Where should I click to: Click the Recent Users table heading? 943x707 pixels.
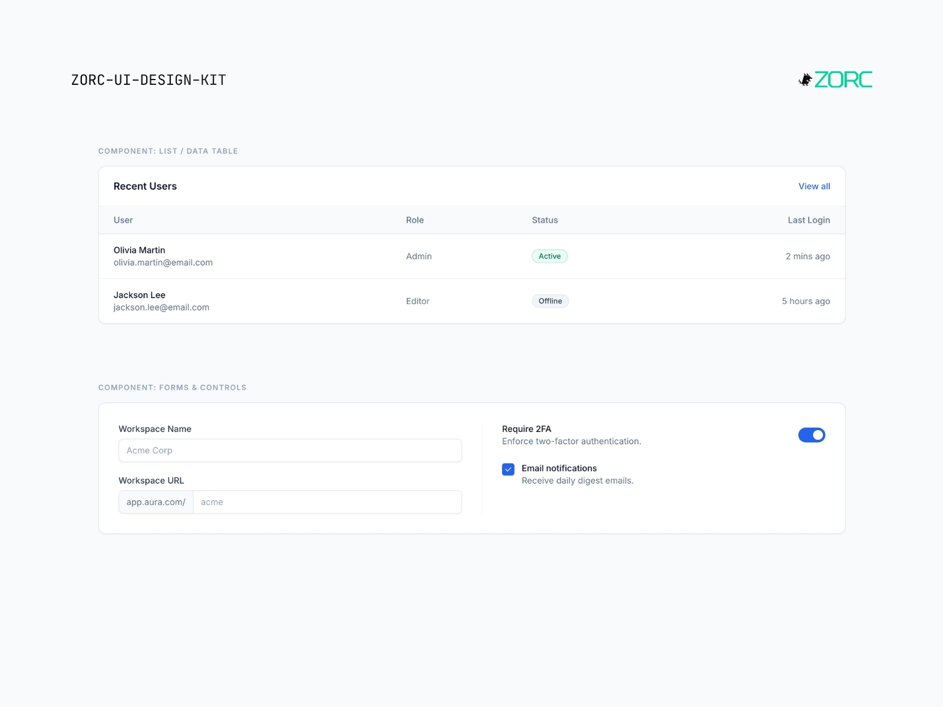pyautogui.click(x=145, y=186)
